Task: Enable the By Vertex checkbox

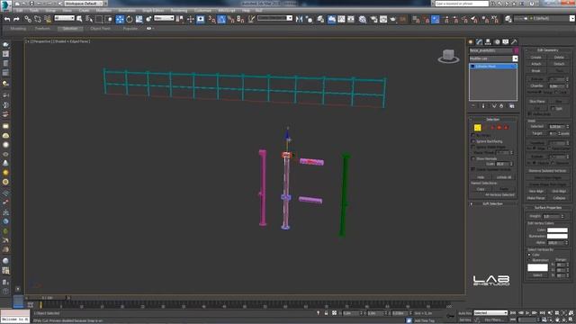Action: 473,135
